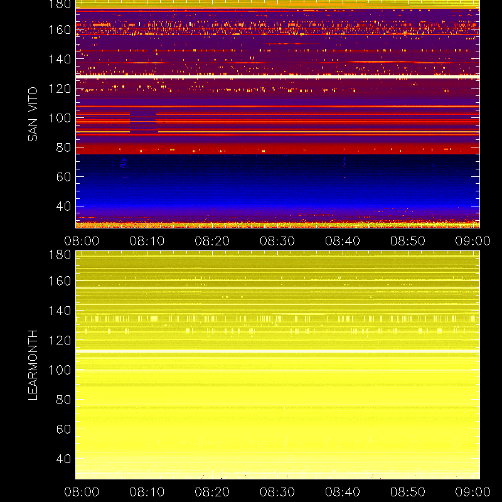The height and width of the screenshot is (502, 502).
Task: Choose the 08:40 time label under Learmonth plot
Action: point(343,492)
